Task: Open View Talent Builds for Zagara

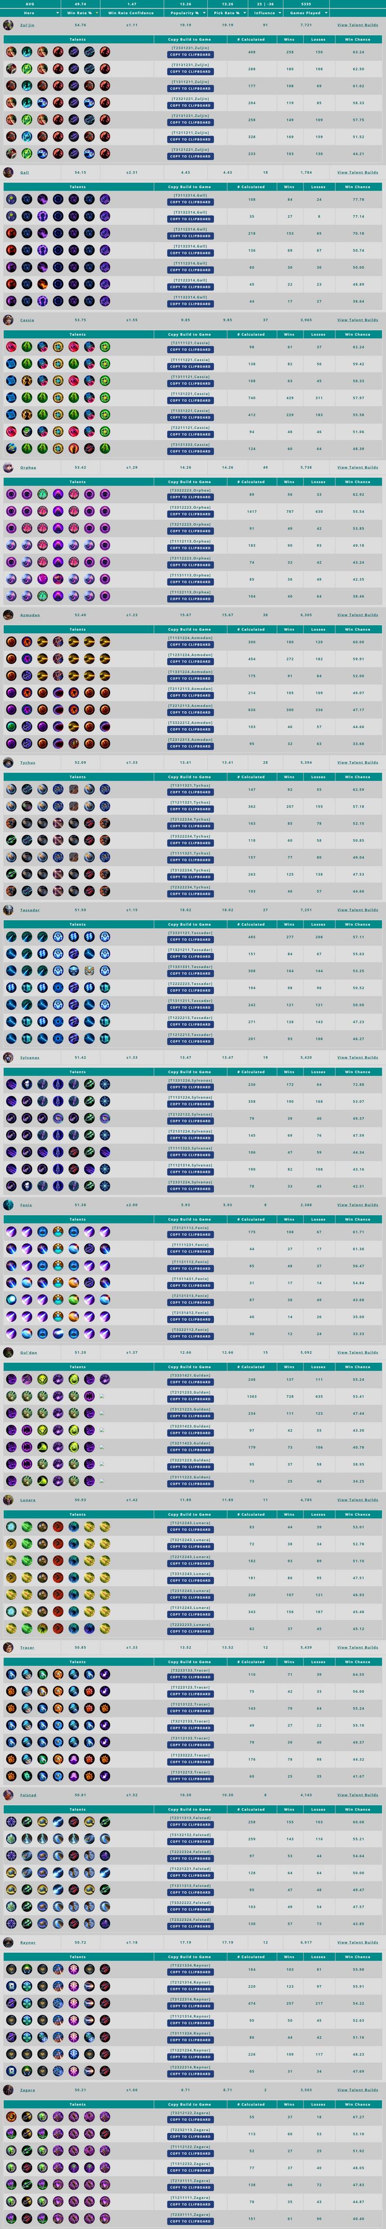Action: point(358,2090)
